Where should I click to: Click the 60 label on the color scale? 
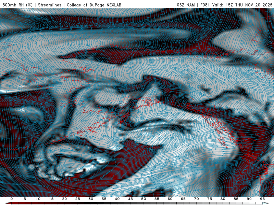(x=170, y=199)
